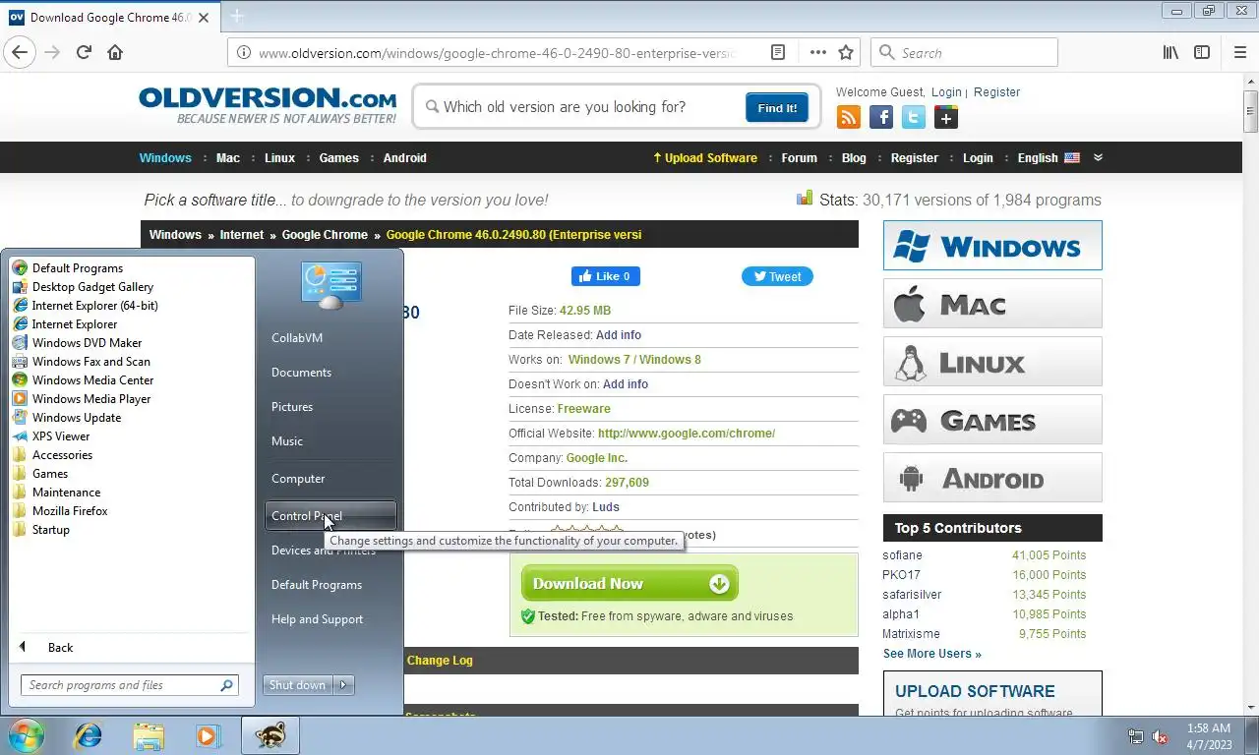
Task: Click the green Download Now button
Action: [629, 583]
